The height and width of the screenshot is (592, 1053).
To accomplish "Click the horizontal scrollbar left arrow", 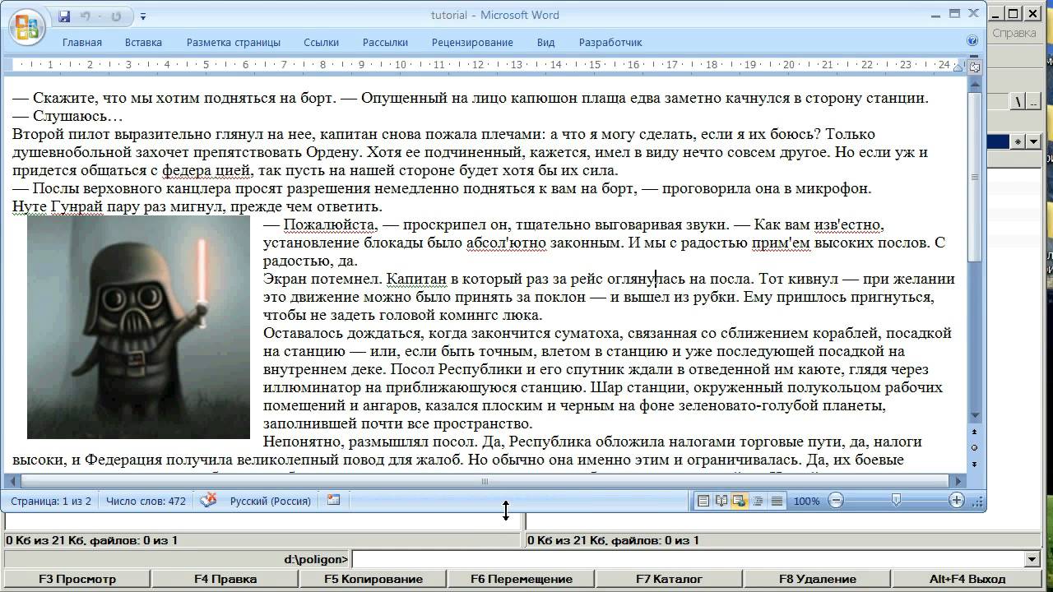I will 12,481.
